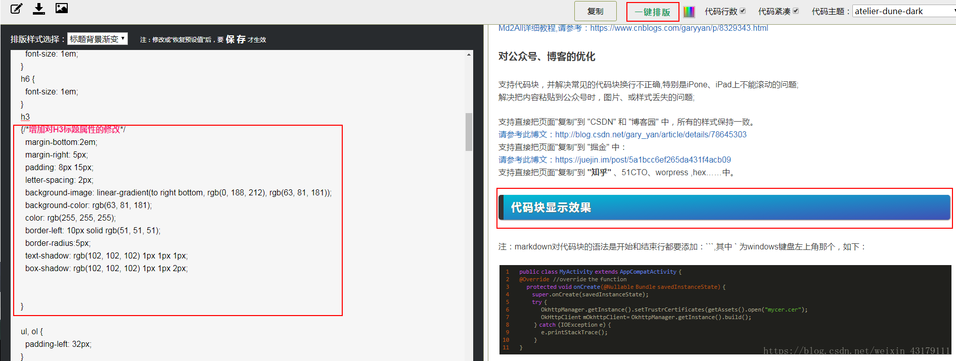956x361 pixels.
Task: Click the 支持代码块 paragraph text
Action: (x=648, y=85)
